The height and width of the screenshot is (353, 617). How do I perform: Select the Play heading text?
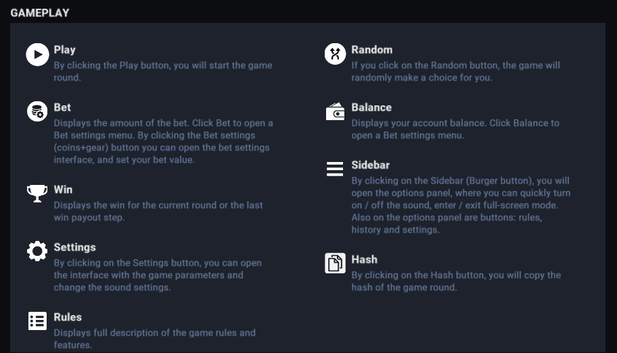coord(65,49)
